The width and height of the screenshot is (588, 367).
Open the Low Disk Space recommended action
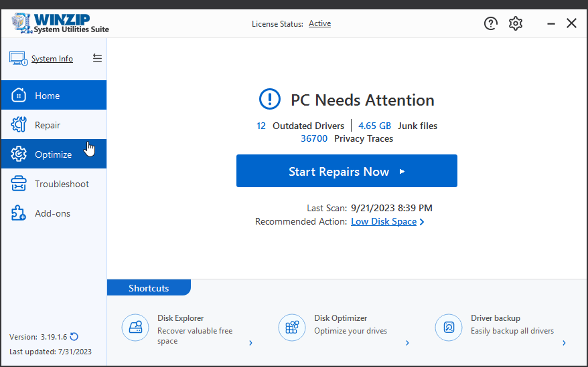click(384, 222)
